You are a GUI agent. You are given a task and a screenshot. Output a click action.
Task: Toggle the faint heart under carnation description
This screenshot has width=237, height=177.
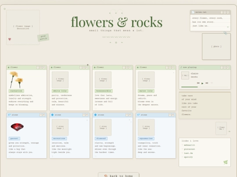tap(10, 109)
